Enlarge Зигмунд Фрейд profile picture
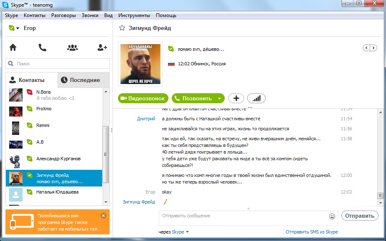Image resolution: width=386 pixels, height=241 pixels. 140,64
